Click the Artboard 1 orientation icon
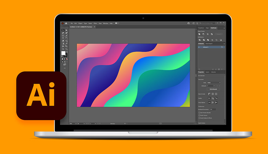This screenshot has height=154, width=268. tap(222, 47)
